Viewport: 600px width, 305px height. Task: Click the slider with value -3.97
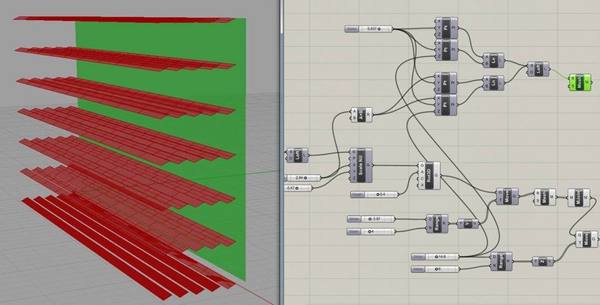[x=372, y=219]
